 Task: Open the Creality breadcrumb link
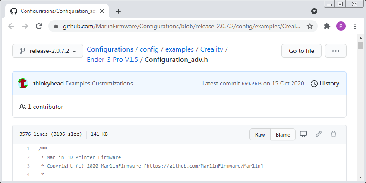coord(211,49)
